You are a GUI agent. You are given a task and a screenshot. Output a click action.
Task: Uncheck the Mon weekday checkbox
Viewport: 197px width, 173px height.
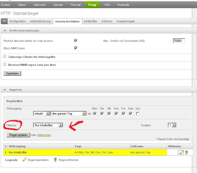pyautogui.click(x=95, y=114)
